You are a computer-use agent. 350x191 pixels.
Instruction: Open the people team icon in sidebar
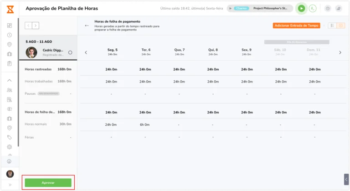pyautogui.click(x=10, y=90)
